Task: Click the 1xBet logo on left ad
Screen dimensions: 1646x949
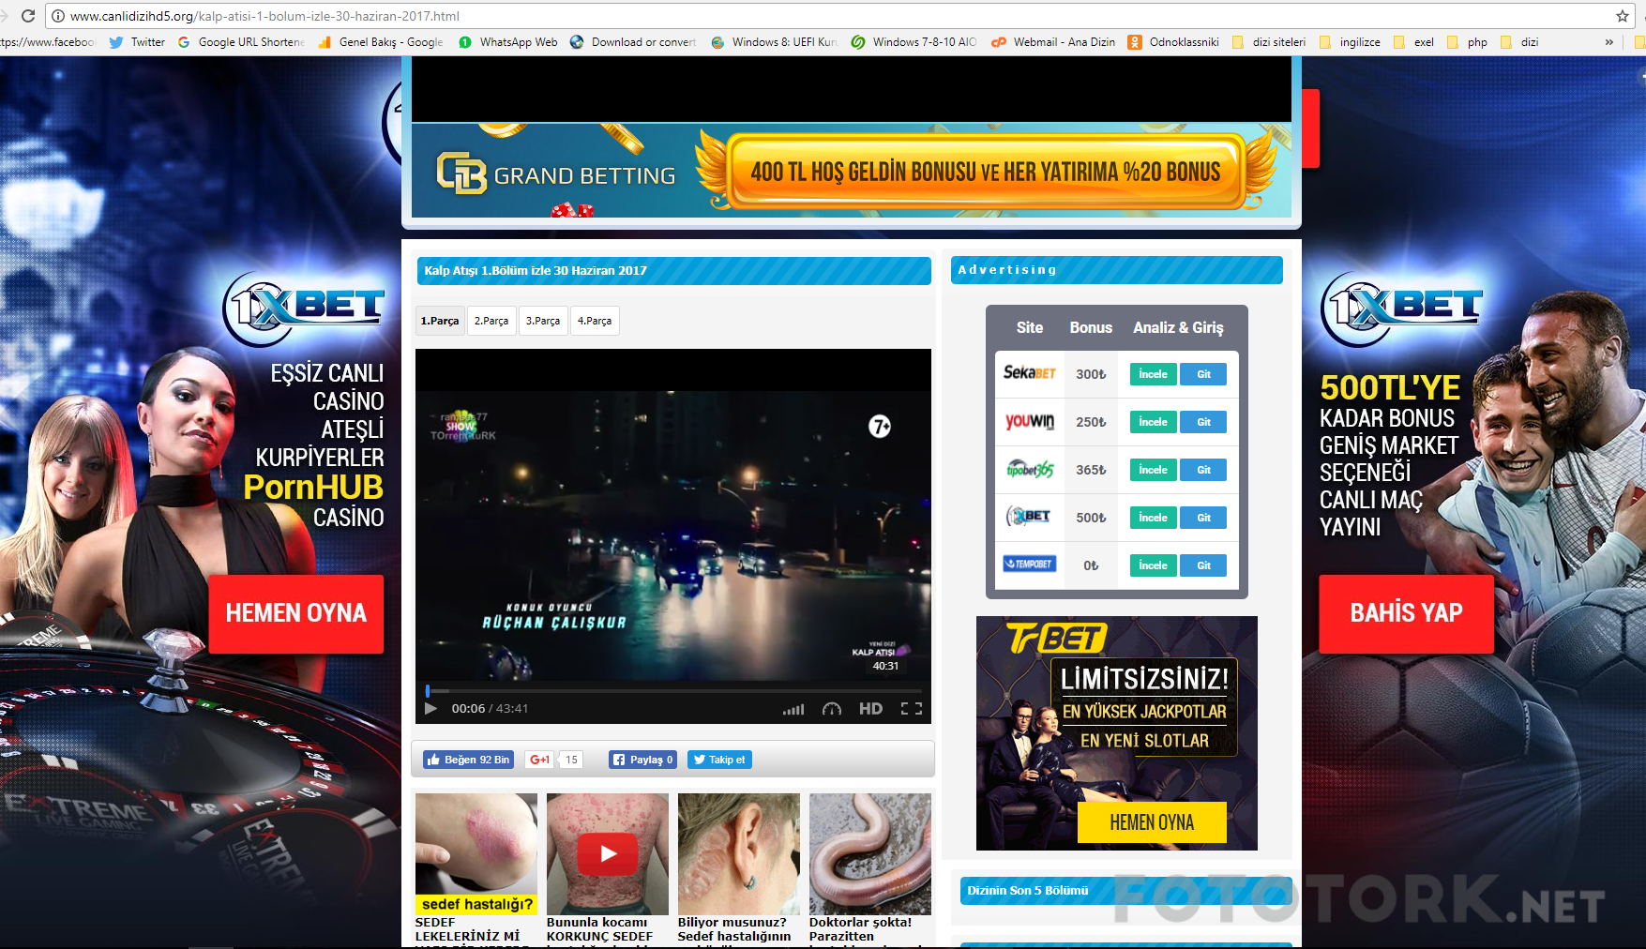Action: coord(305,309)
